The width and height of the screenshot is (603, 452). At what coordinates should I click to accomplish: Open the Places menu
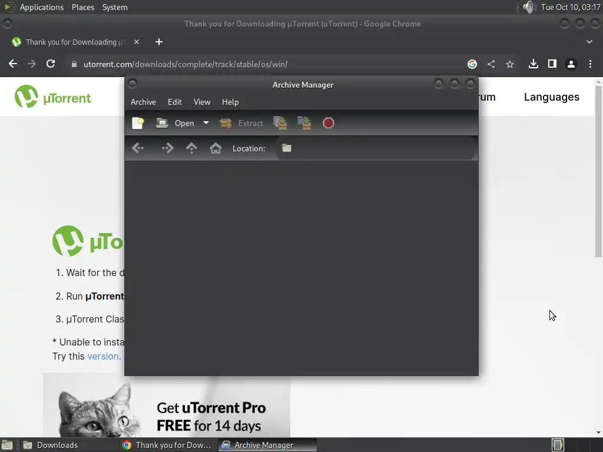click(x=82, y=7)
